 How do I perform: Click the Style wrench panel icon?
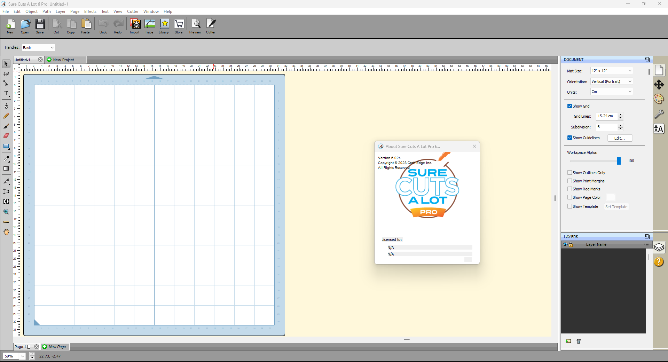coord(659,114)
